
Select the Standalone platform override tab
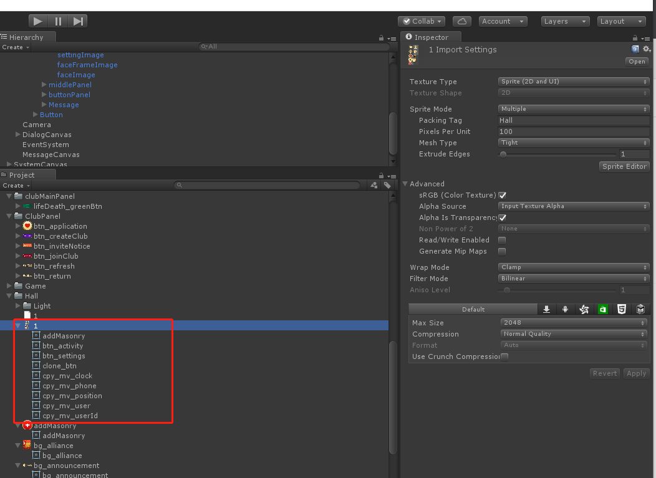pos(547,309)
